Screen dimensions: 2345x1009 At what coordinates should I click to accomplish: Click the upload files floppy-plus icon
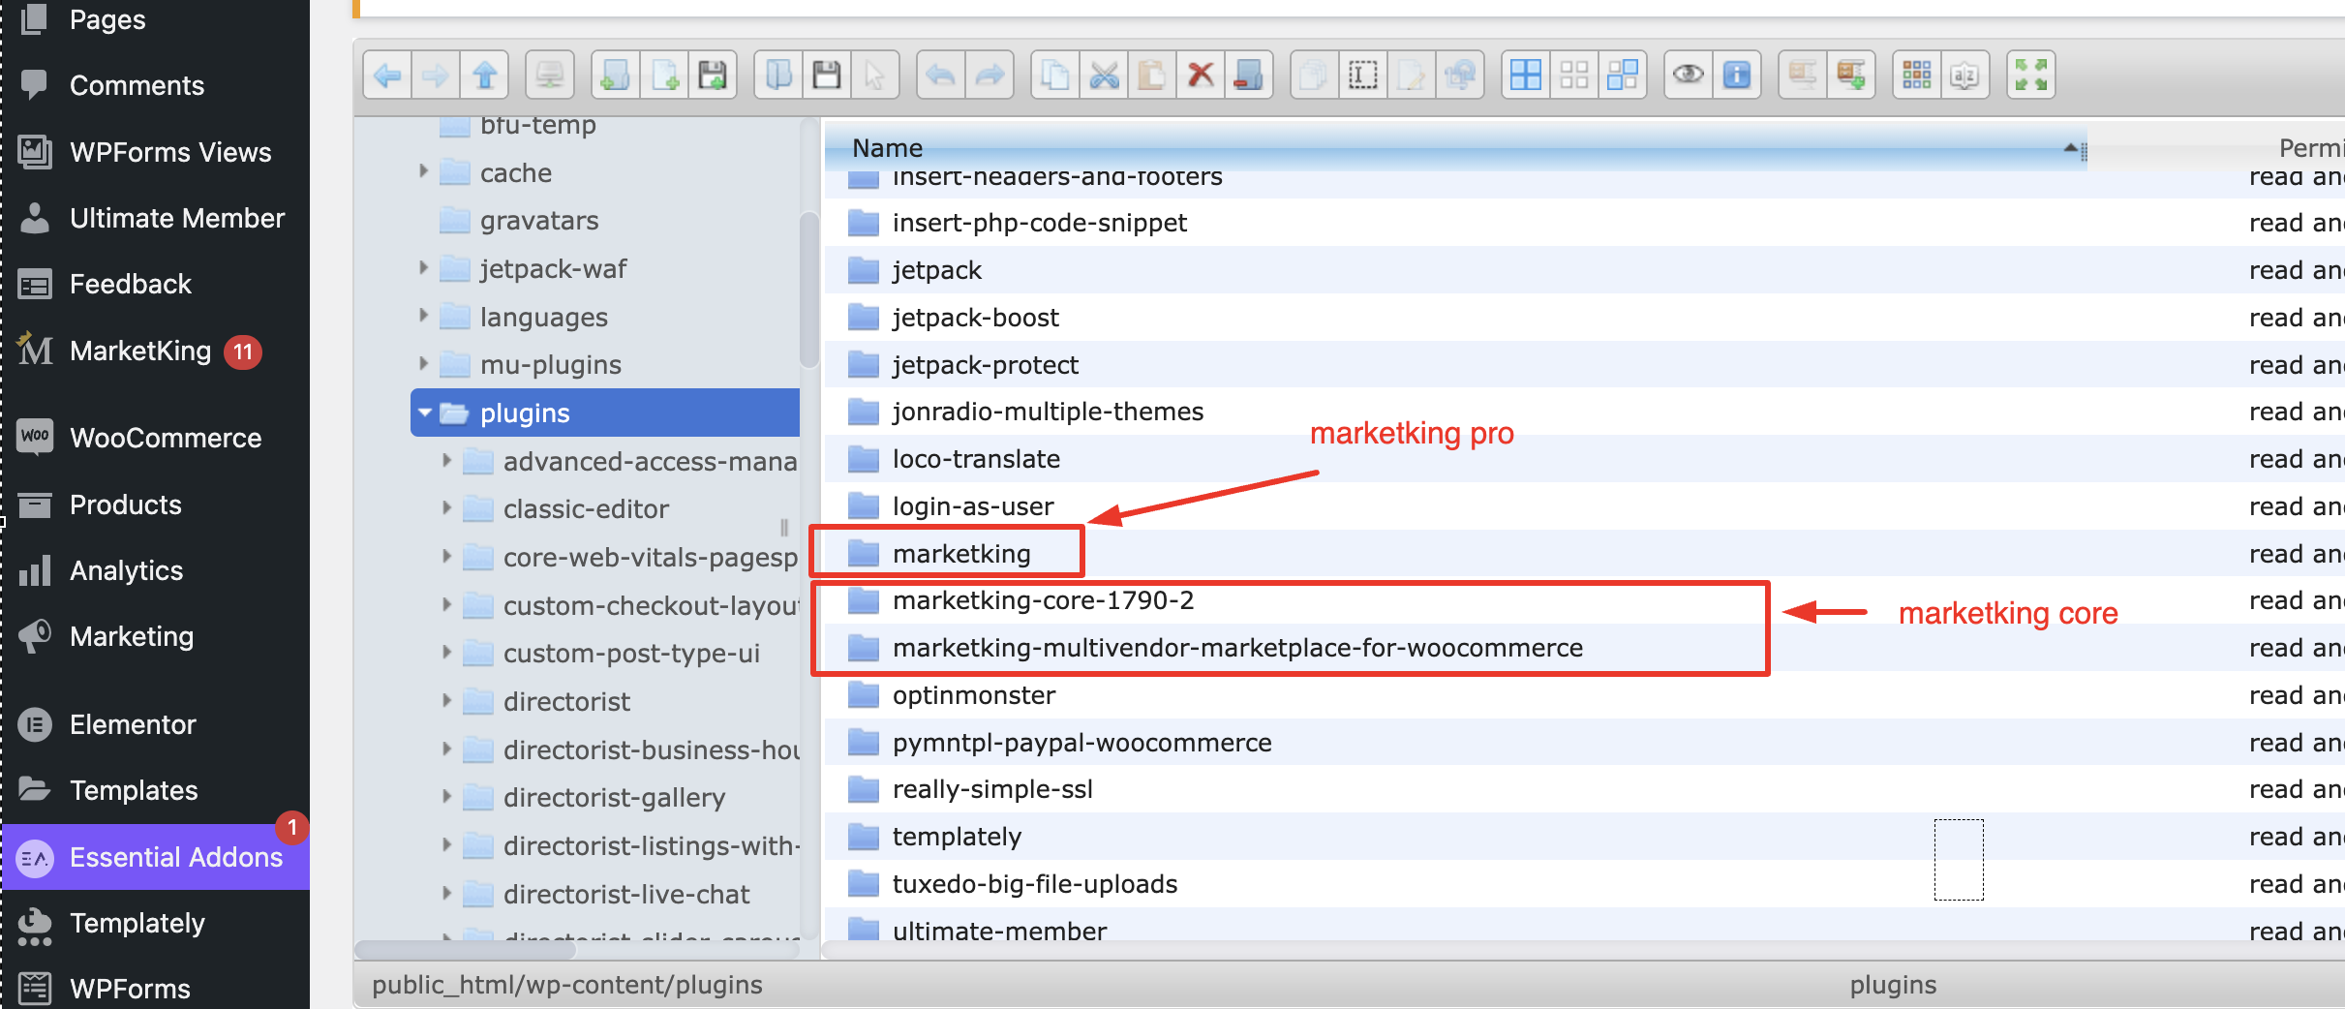(713, 75)
